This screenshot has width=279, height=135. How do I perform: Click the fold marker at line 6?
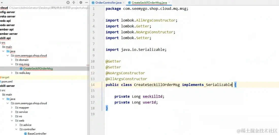point(104,38)
